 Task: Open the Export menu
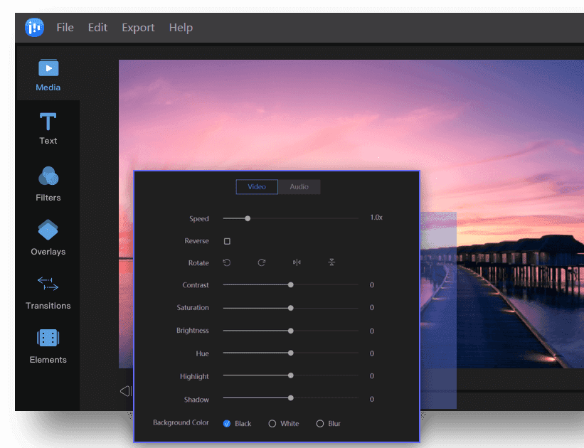(138, 27)
